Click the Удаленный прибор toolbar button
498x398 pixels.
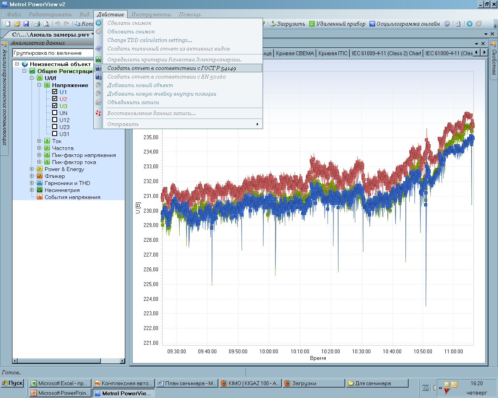pyautogui.click(x=337, y=24)
